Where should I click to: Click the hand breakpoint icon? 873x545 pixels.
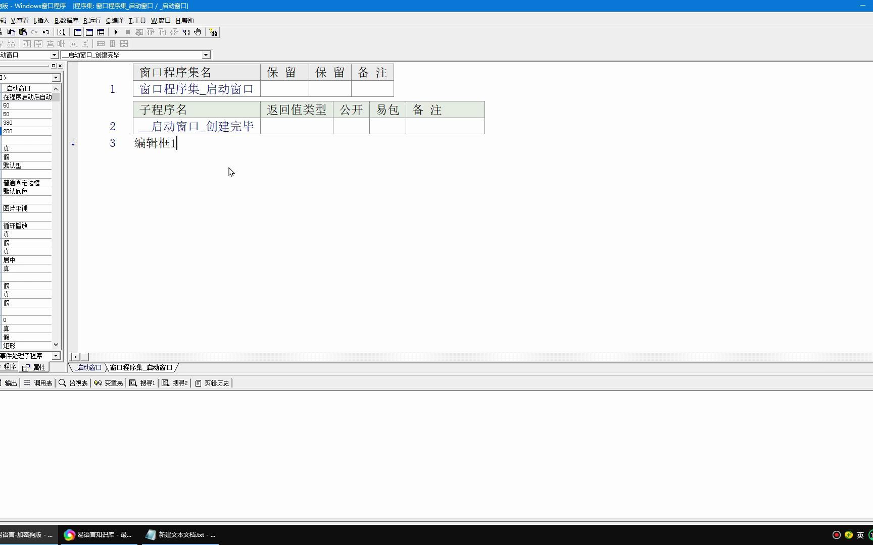[x=198, y=32]
